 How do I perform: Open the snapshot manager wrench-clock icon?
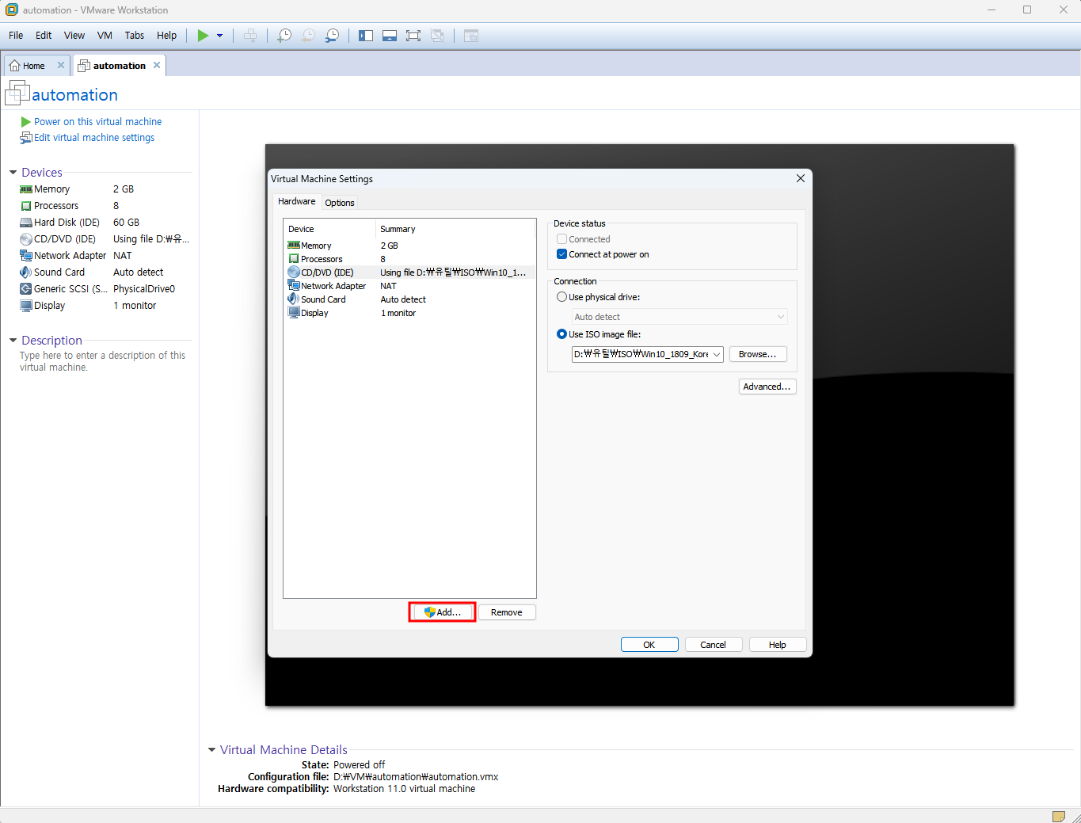[332, 36]
